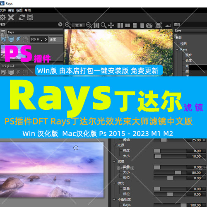This screenshot has width=207, height=207.
Task: Click the icon just right of zoom out
Action: 96,25
